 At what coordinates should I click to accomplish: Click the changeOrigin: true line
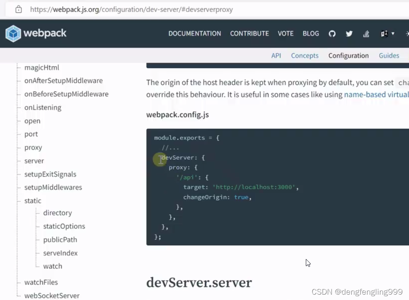coord(217,197)
